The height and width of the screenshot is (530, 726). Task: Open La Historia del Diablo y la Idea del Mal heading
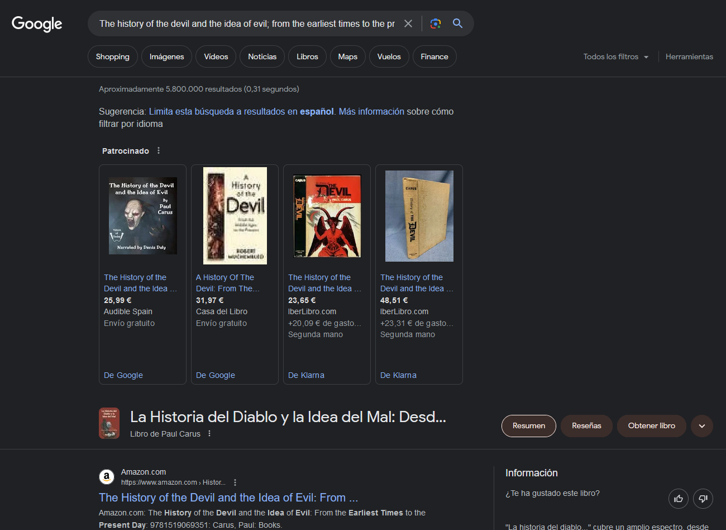click(x=288, y=417)
